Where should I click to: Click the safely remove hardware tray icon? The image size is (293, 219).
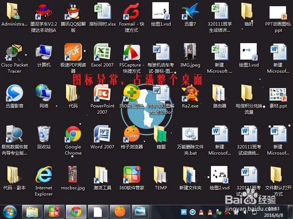tap(218, 212)
